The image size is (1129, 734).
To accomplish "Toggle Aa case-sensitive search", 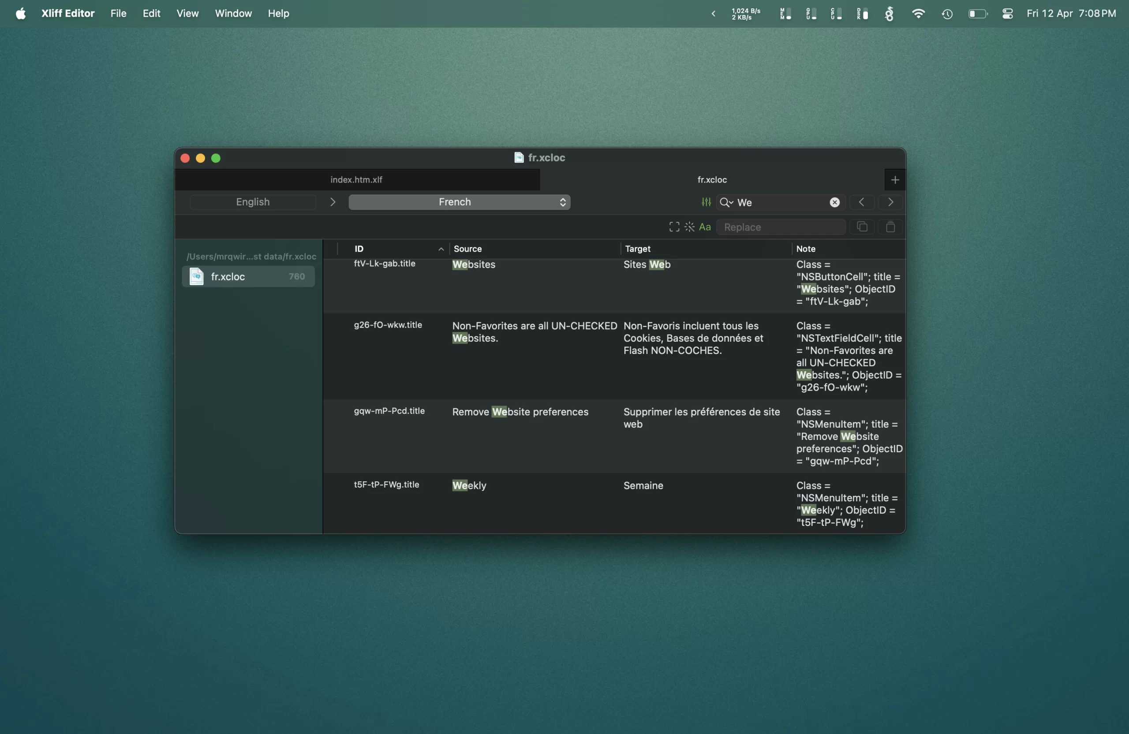I will click(705, 227).
